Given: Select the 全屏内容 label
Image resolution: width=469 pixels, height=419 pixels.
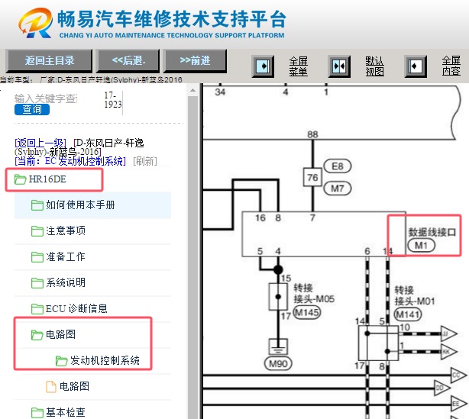Looking at the screenshot, I should tap(451, 66).
